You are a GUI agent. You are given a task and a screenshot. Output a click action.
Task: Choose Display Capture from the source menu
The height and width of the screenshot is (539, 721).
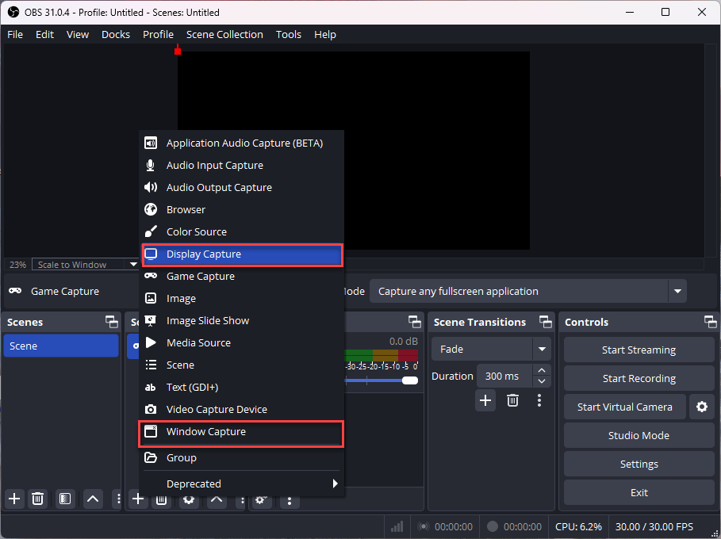[241, 254]
